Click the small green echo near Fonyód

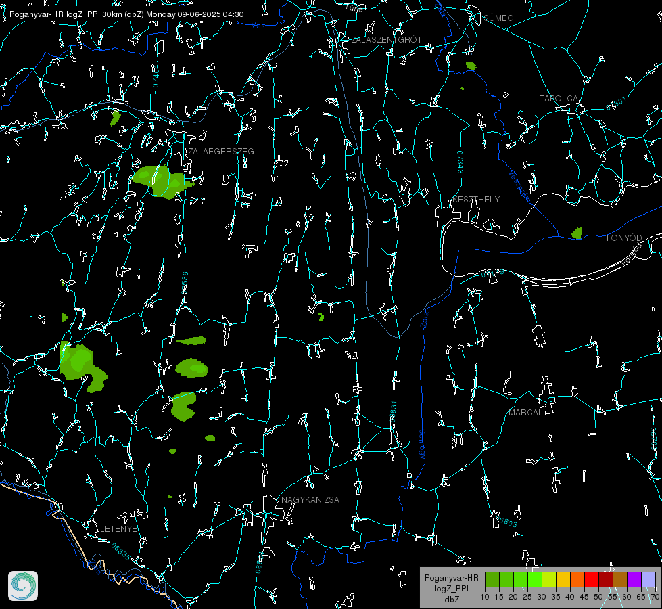577,233
